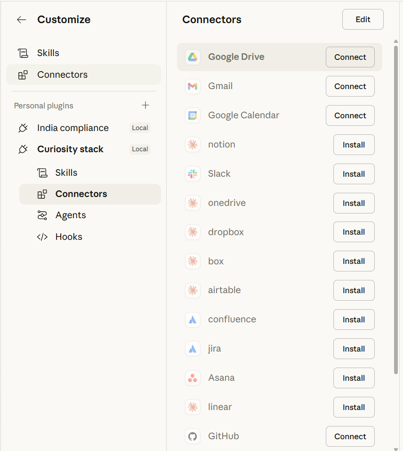
Task: Install the confluence connector
Action: coord(354,320)
